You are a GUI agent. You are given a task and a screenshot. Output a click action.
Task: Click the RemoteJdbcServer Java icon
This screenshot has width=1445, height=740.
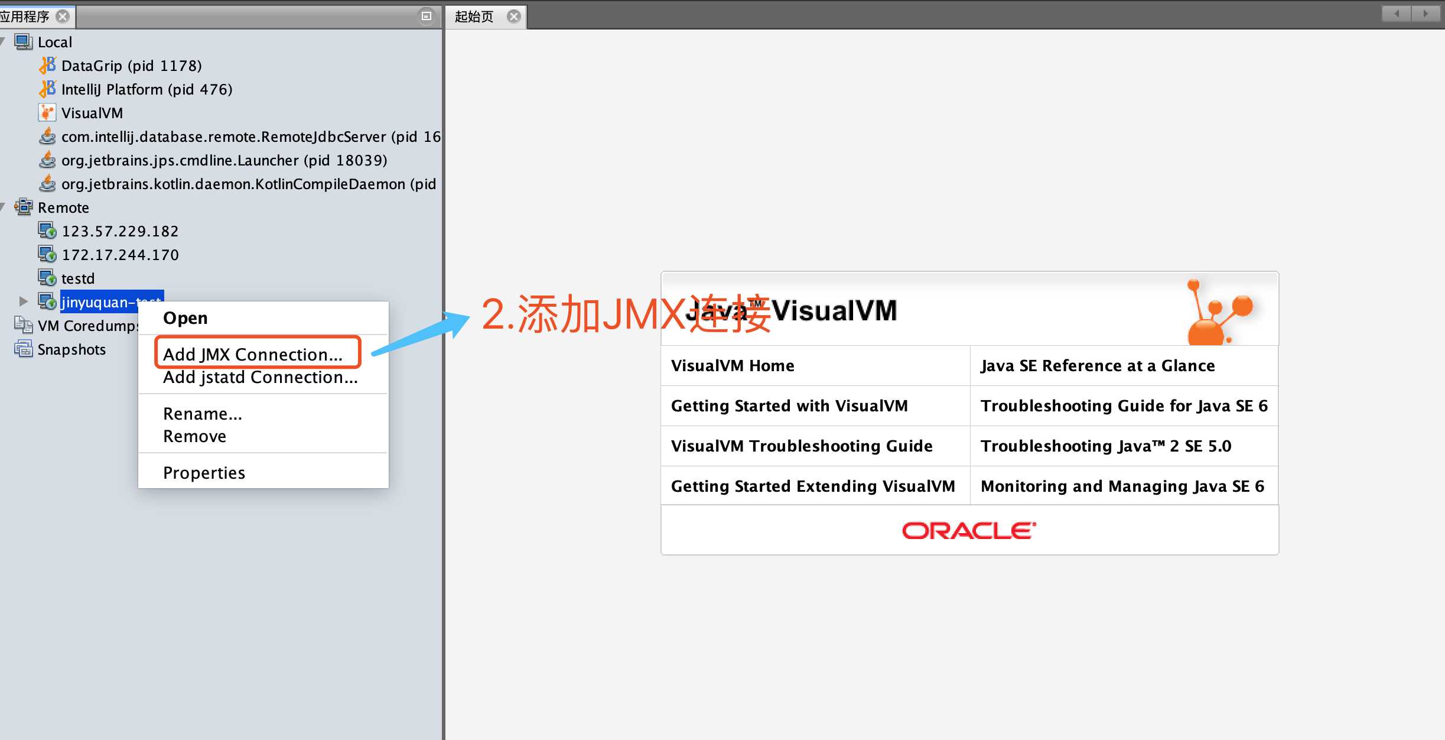[x=47, y=137]
